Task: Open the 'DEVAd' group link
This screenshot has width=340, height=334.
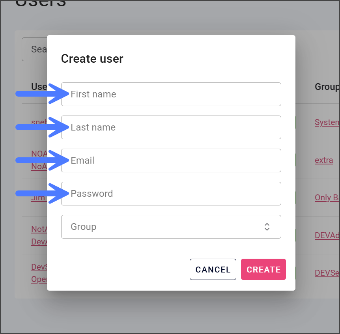Action: coord(327,235)
